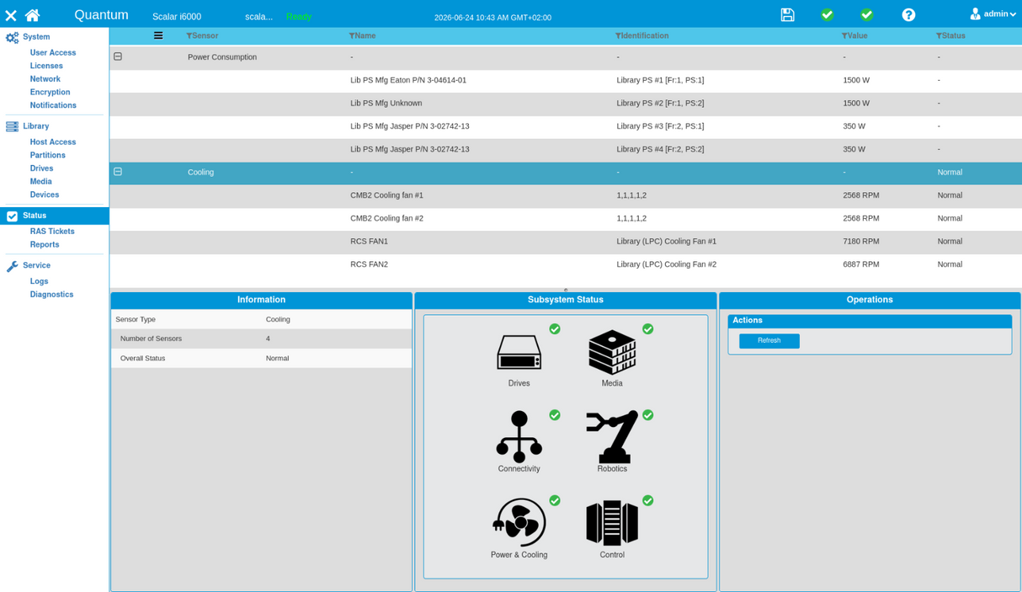The height and width of the screenshot is (592, 1022).
Task: Save configuration with the floppy disk icon
Action: coord(787,14)
